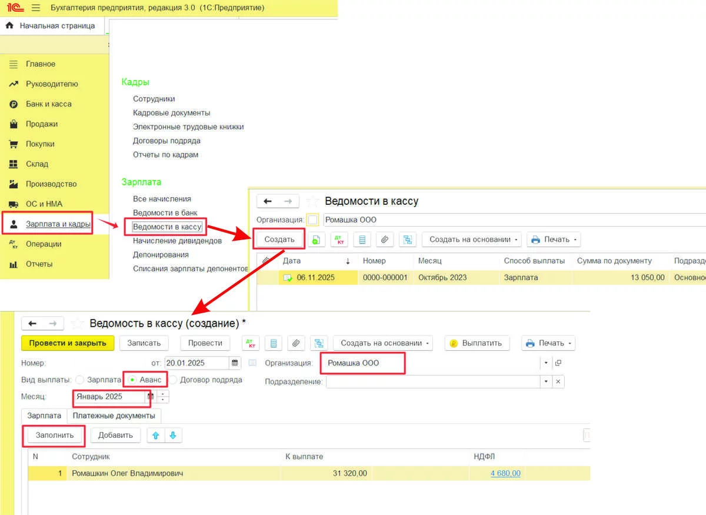Select Зарплата payment type radio
Viewport: 706px width, 515px height.
coord(80,380)
